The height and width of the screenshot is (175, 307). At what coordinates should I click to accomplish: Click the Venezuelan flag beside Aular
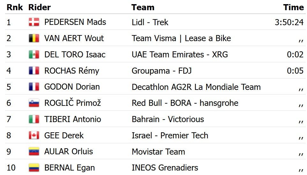[34, 151]
